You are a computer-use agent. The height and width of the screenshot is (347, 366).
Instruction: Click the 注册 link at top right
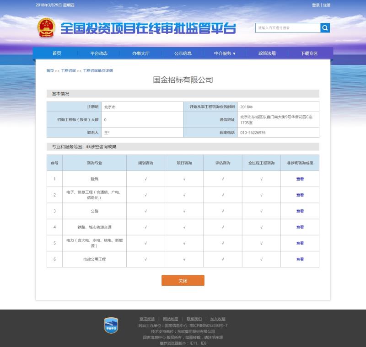pos(326,5)
